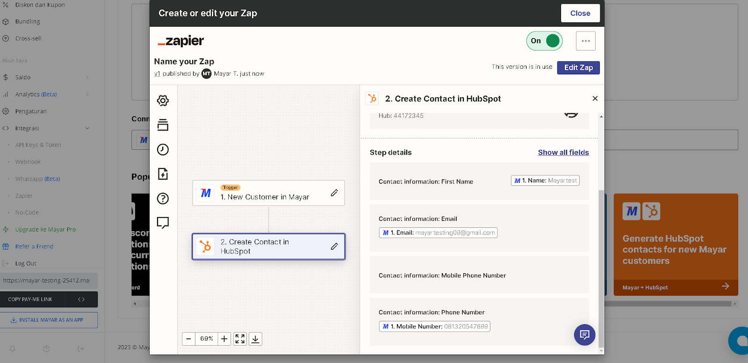Close the Create Contact step panel
The height and width of the screenshot is (363, 748).
[x=595, y=98]
